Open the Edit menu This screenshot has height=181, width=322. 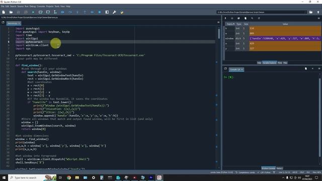click(x=7, y=7)
